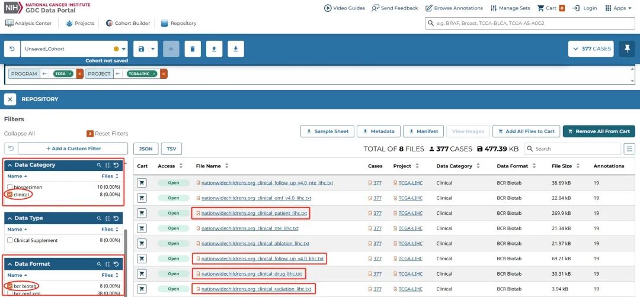Click the files table search field
Viewport: 640px width, 297px height.
576,149
